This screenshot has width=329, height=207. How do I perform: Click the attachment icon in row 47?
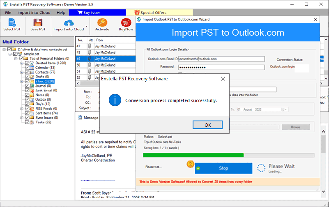[90, 46]
